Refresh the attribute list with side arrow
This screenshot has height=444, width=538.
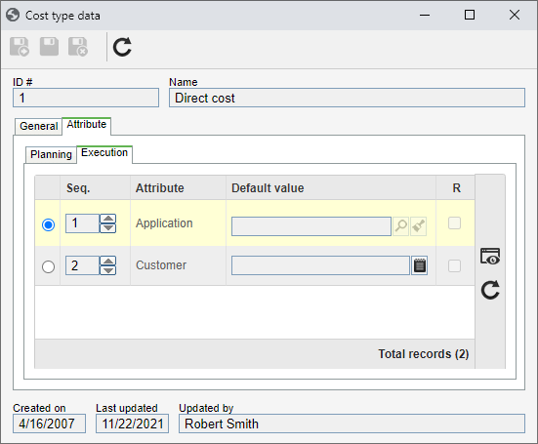490,290
